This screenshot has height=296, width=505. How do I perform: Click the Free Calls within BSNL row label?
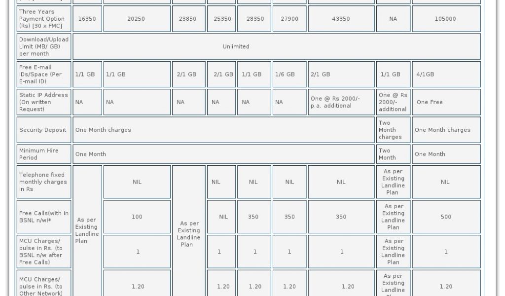click(44, 217)
